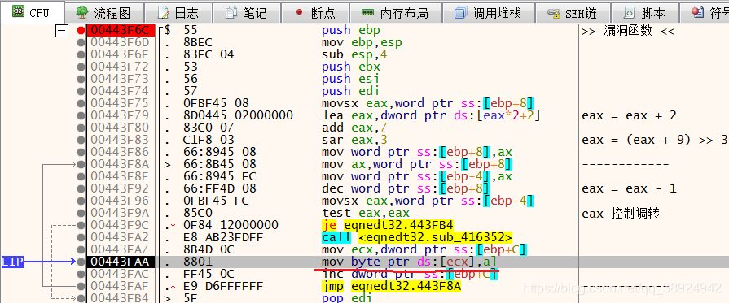Select the comment 'eax = eax - 1'

pos(629,188)
